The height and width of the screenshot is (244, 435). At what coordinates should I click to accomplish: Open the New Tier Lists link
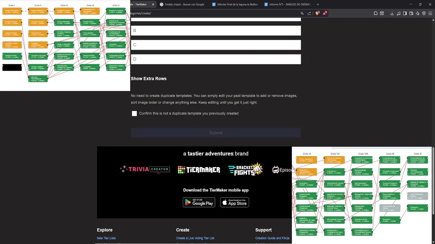(106, 238)
